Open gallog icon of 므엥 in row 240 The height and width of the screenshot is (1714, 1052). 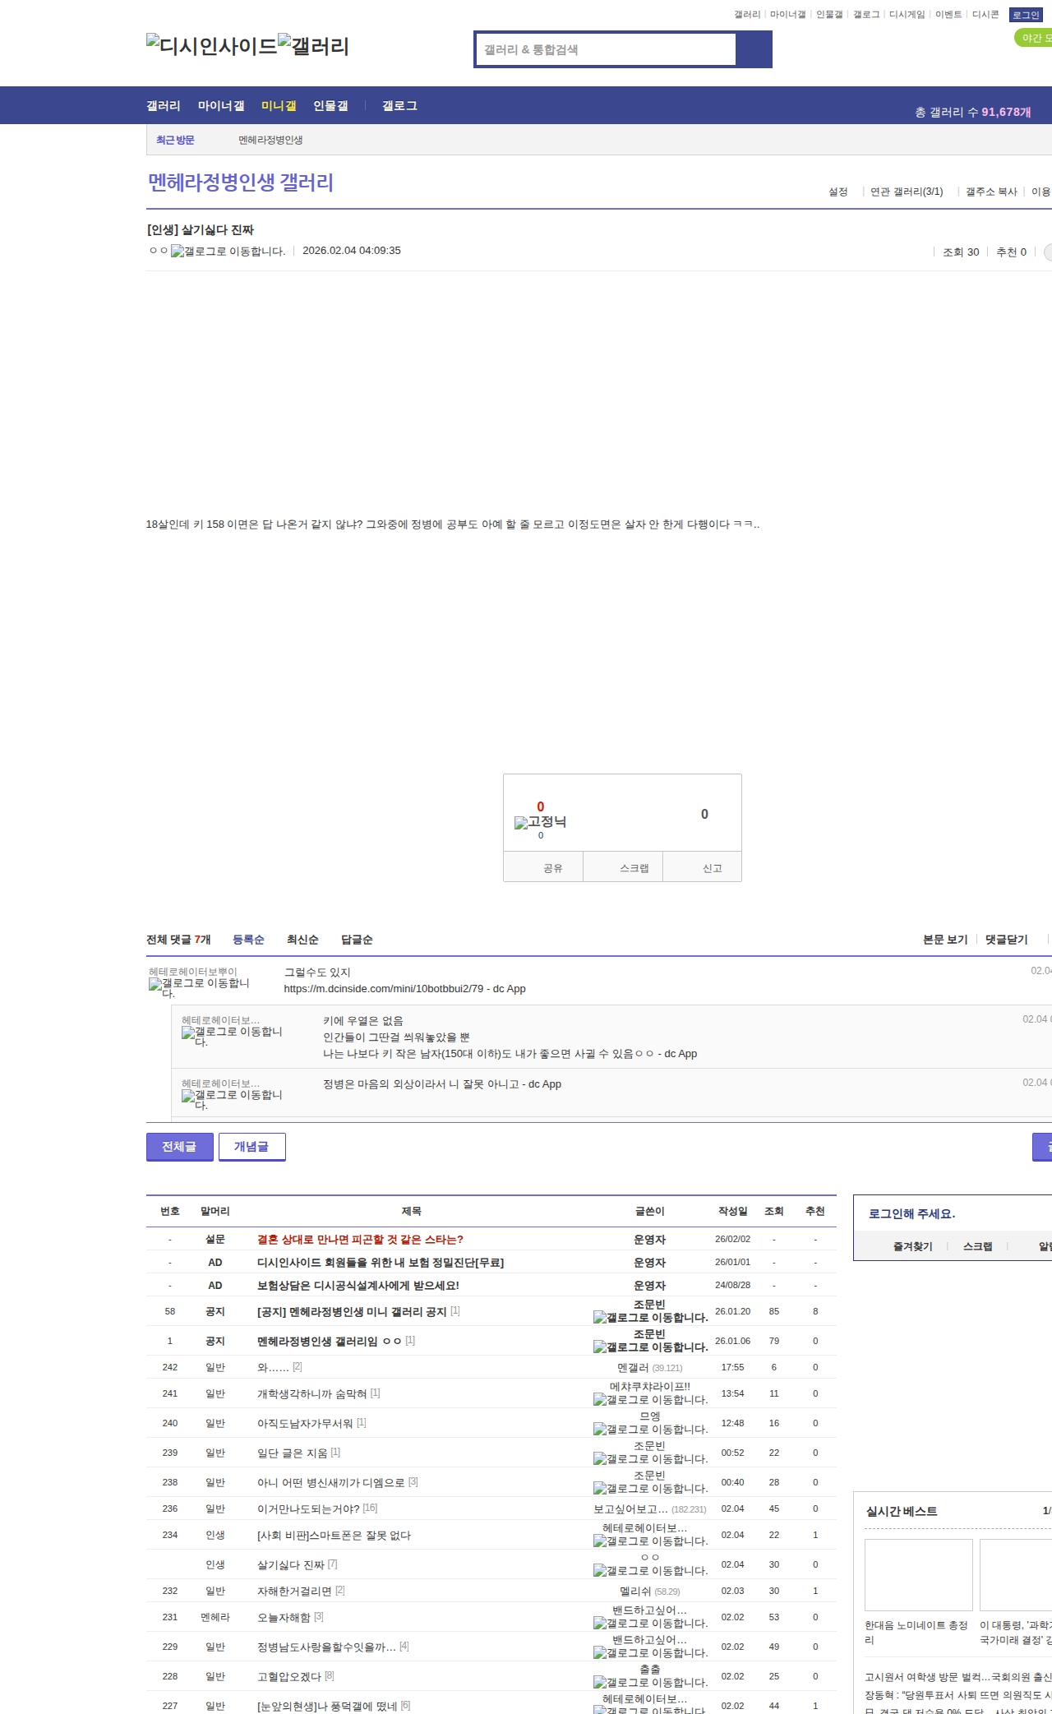(650, 1430)
